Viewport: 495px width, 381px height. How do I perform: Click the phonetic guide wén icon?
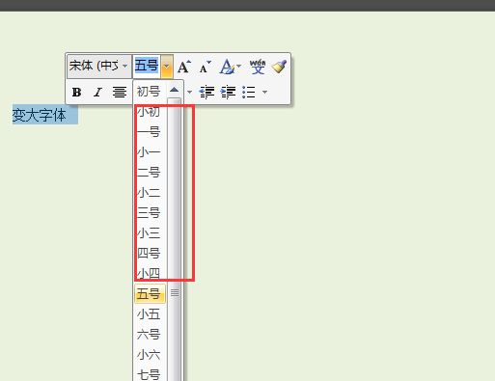[x=258, y=67]
